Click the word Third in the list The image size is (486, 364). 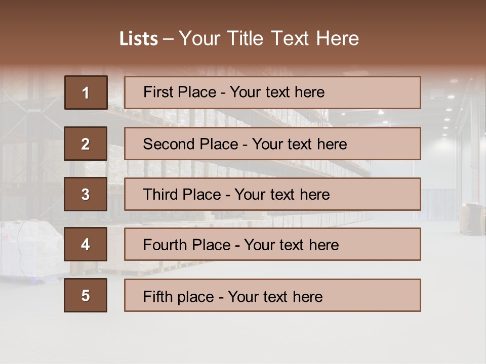pos(161,195)
